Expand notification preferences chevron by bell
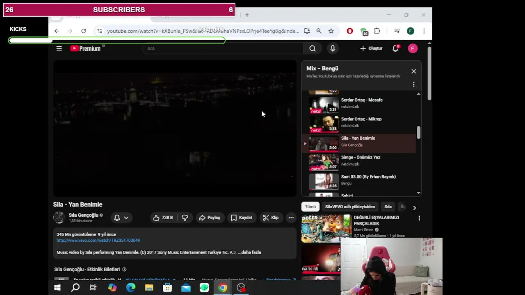Viewport: 525px width, 295px height. click(126, 218)
